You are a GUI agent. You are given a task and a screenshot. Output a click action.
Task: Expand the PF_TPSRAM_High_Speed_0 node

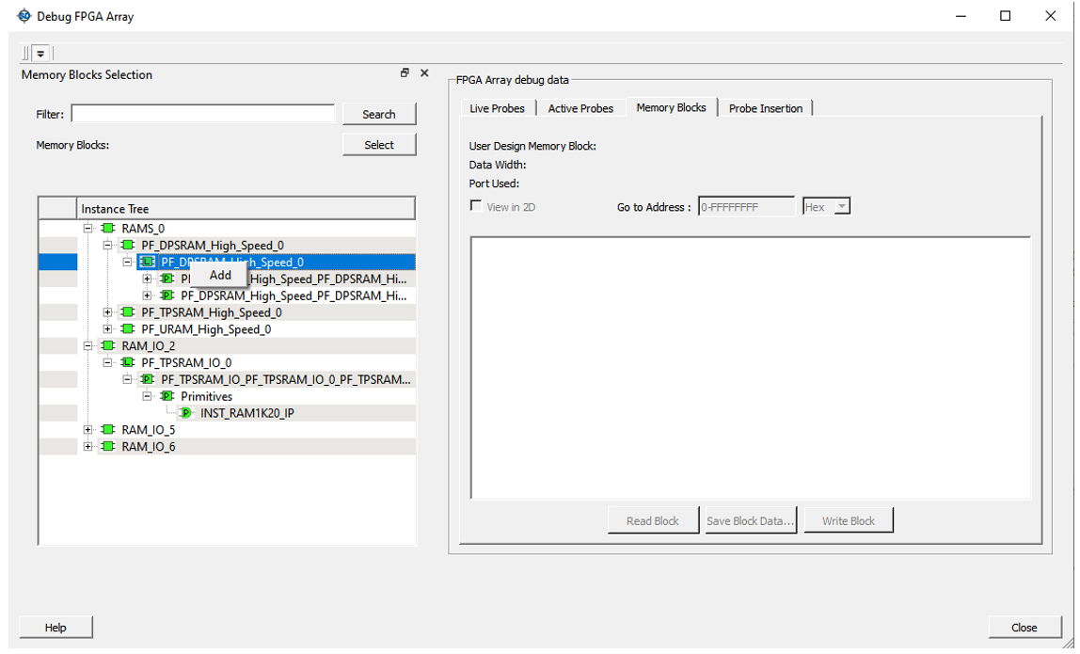[x=107, y=312]
